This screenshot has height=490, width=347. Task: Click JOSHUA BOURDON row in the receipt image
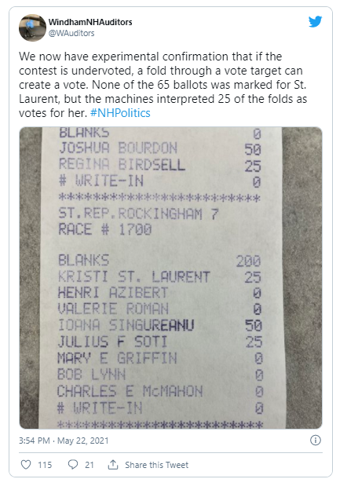(160, 148)
